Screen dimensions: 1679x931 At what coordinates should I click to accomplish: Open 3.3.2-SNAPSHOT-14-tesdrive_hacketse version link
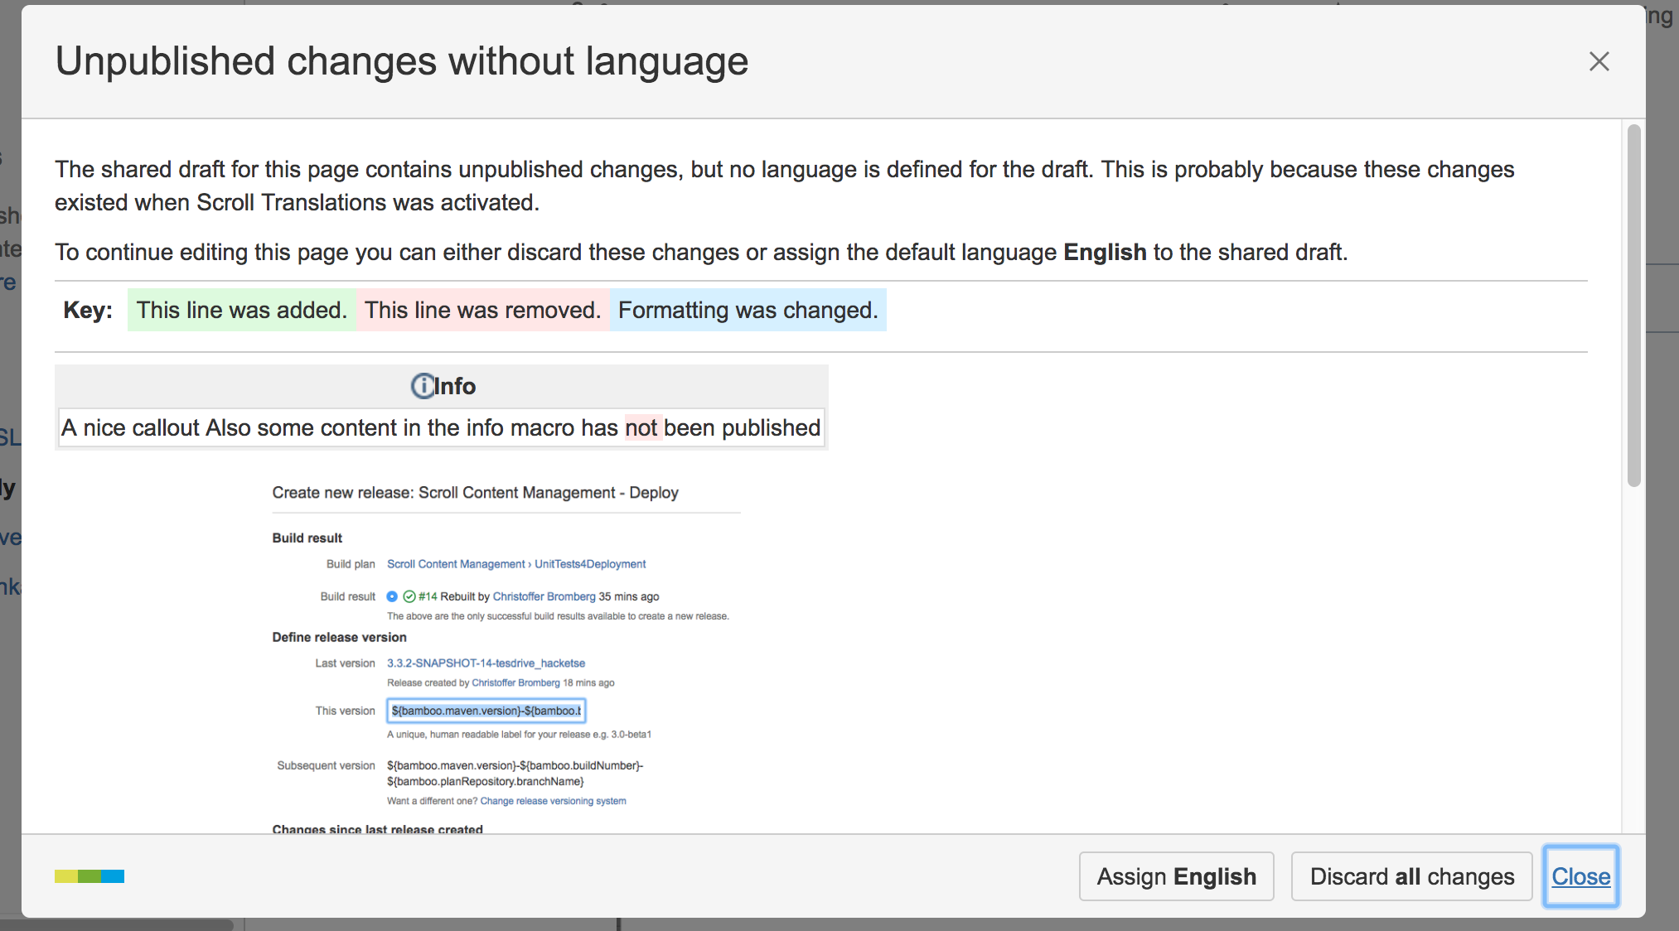[486, 663]
